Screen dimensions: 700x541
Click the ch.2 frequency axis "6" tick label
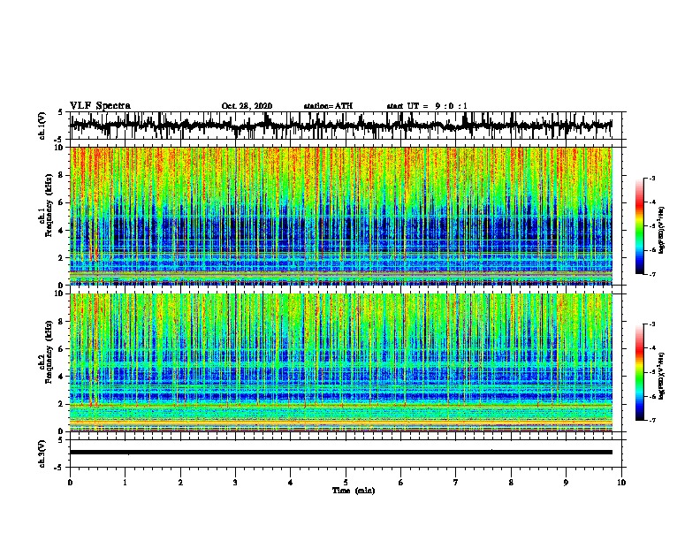[62, 349]
